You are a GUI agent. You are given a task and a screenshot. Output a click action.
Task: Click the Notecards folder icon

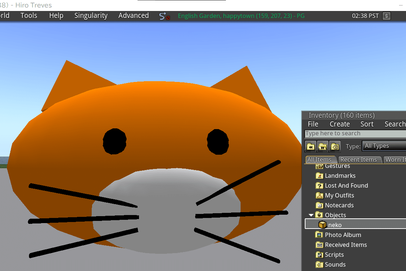click(x=319, y=205)
